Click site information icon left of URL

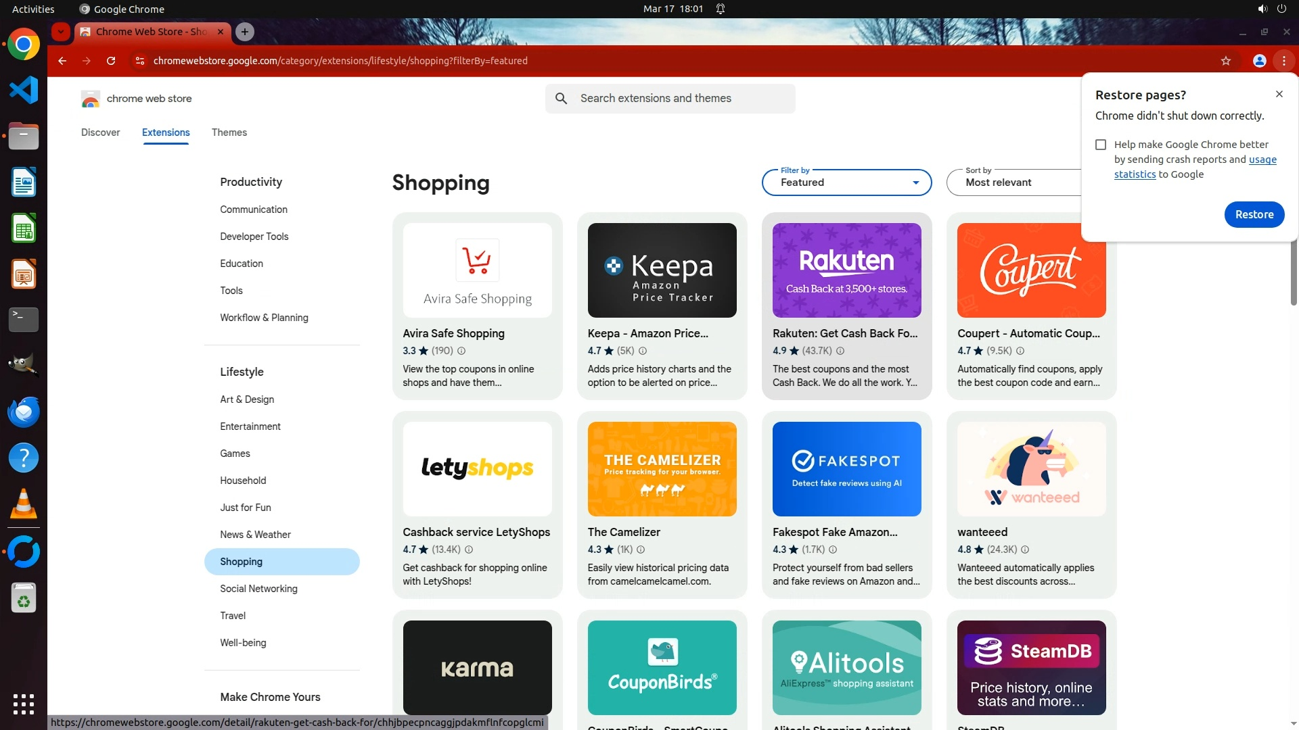(139, 61)
